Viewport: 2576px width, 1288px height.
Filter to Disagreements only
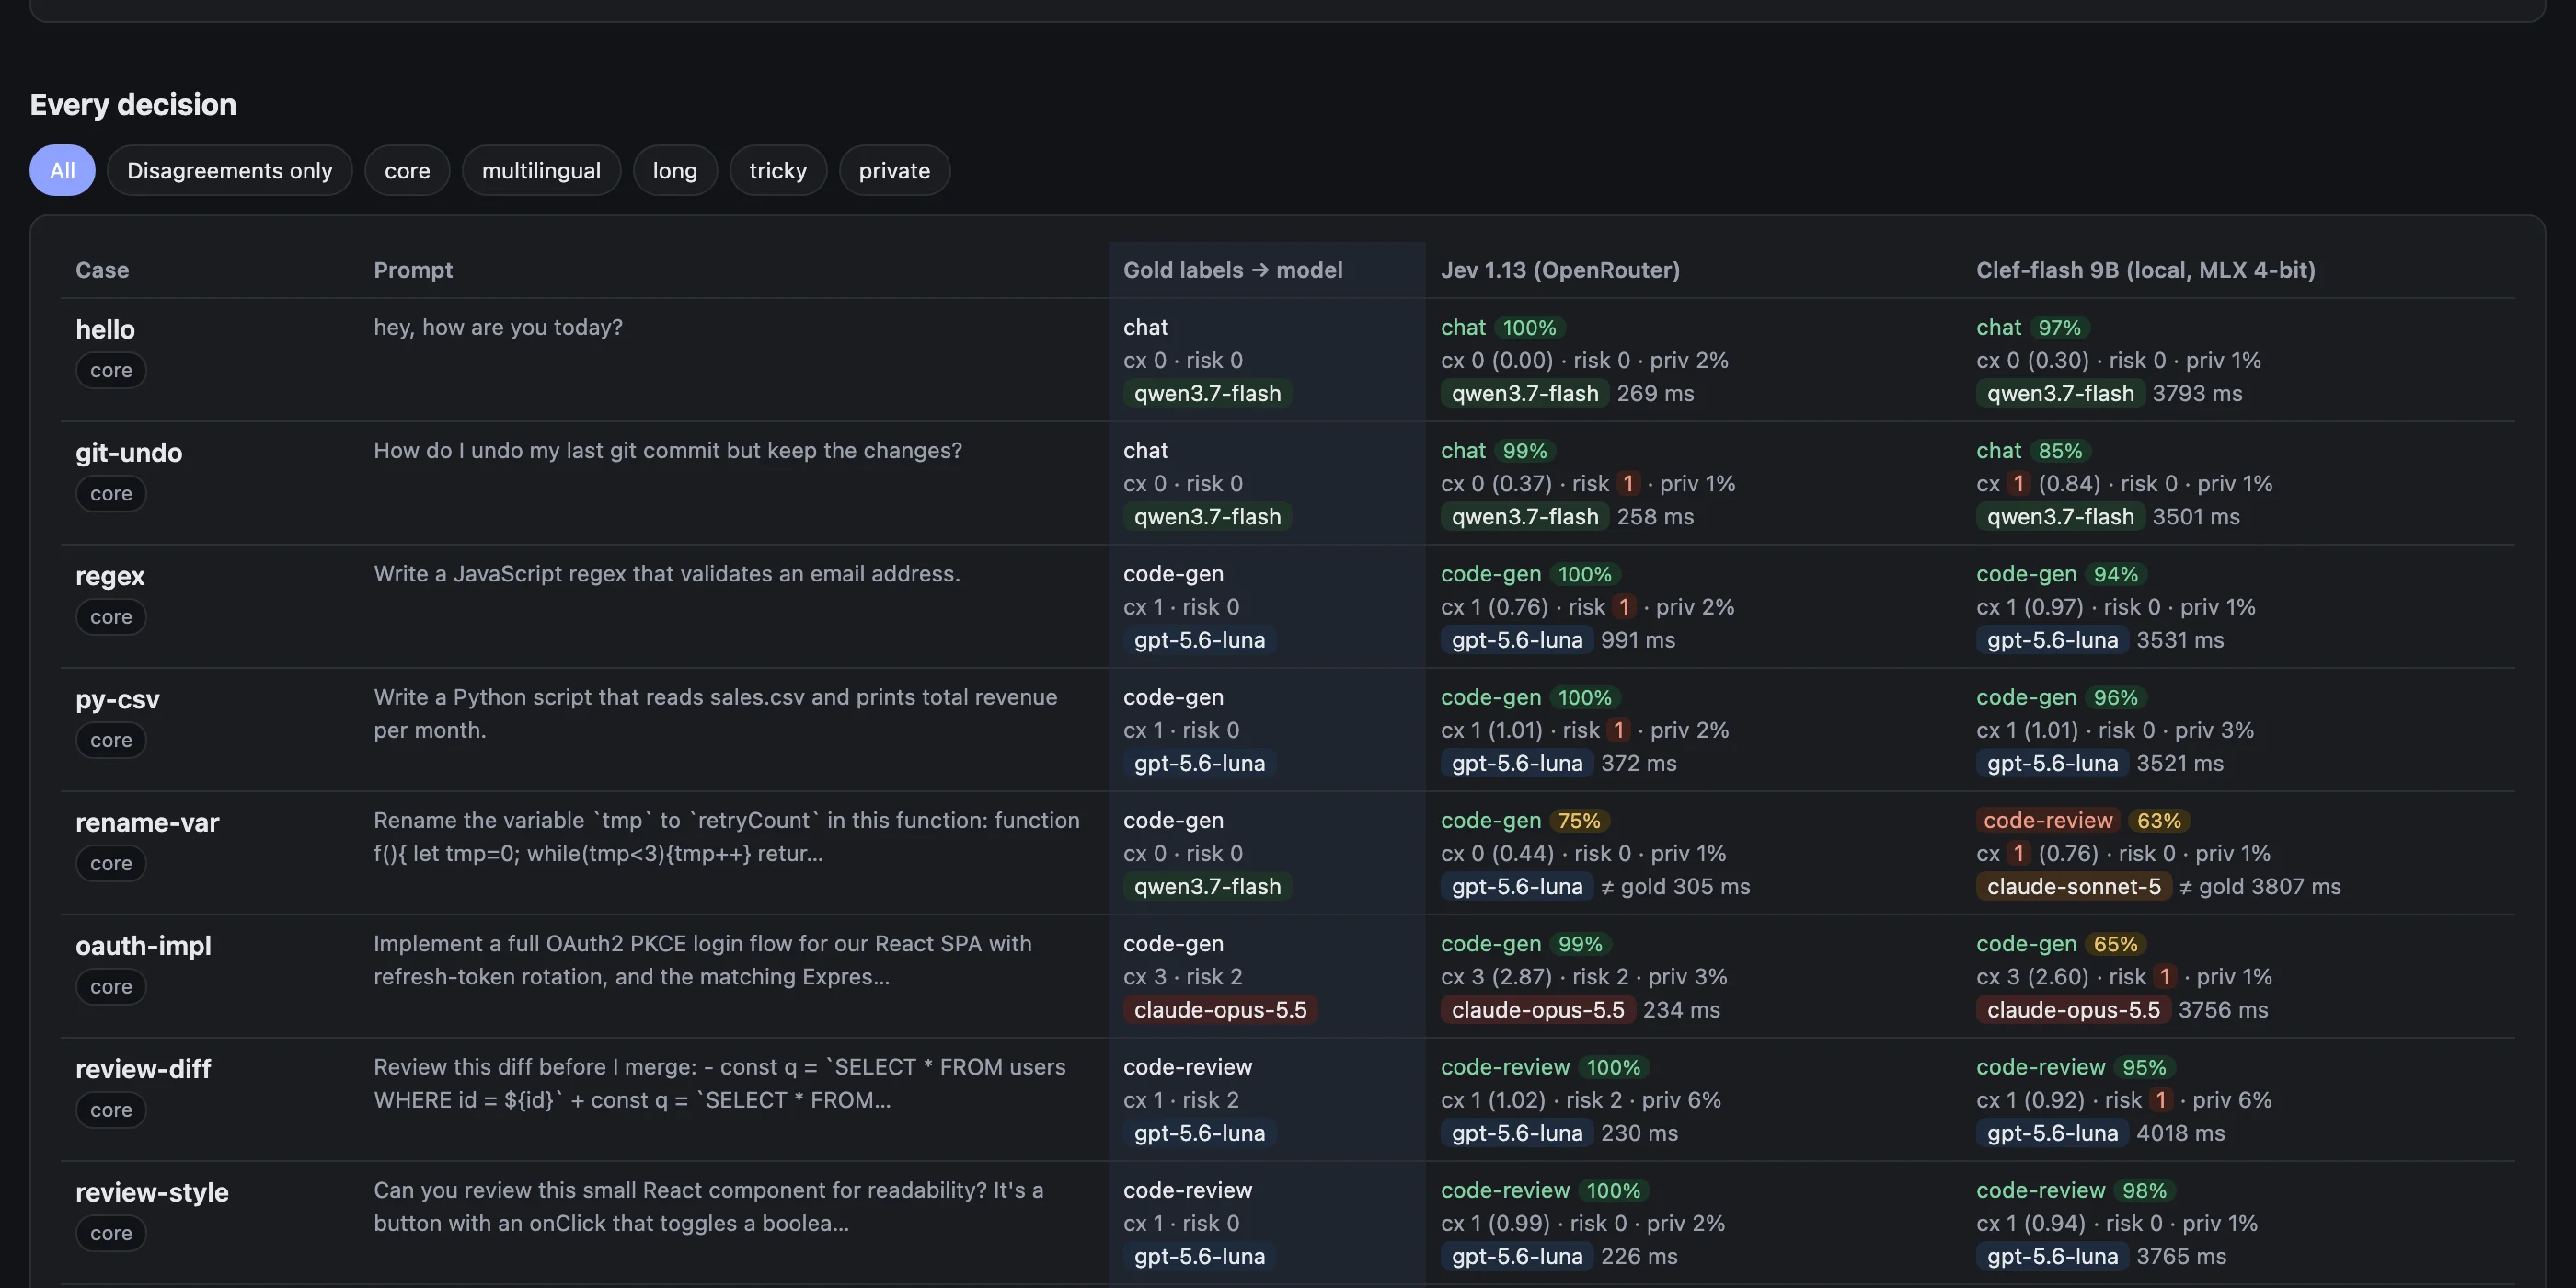pos(229,170)
